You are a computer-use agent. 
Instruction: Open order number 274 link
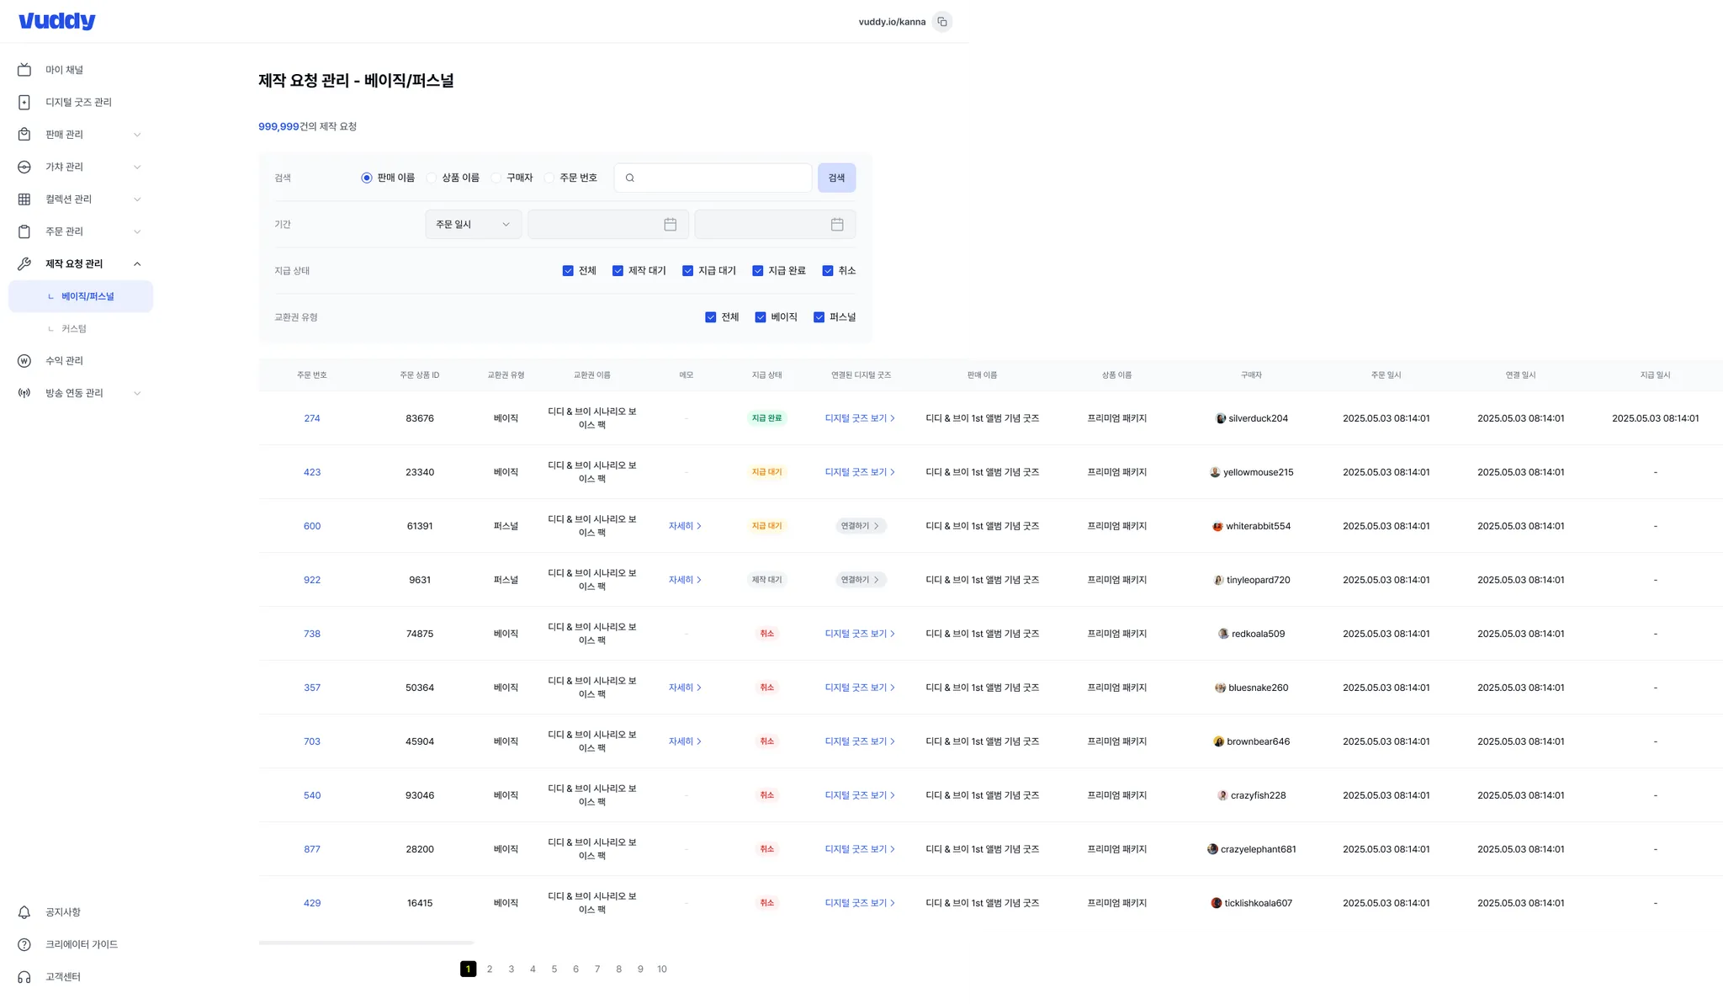[x=312, y=418]
